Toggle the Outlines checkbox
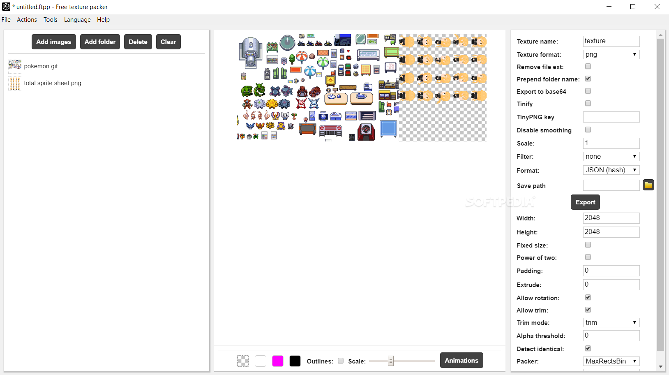669x375 pixels. (341, 361)
